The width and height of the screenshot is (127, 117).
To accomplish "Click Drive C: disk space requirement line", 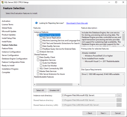I will [x=101, y=74].
